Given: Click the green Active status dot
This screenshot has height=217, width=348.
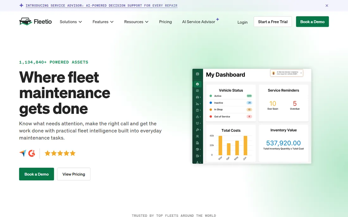Looking at the screenshot, I should click(211, 96).
